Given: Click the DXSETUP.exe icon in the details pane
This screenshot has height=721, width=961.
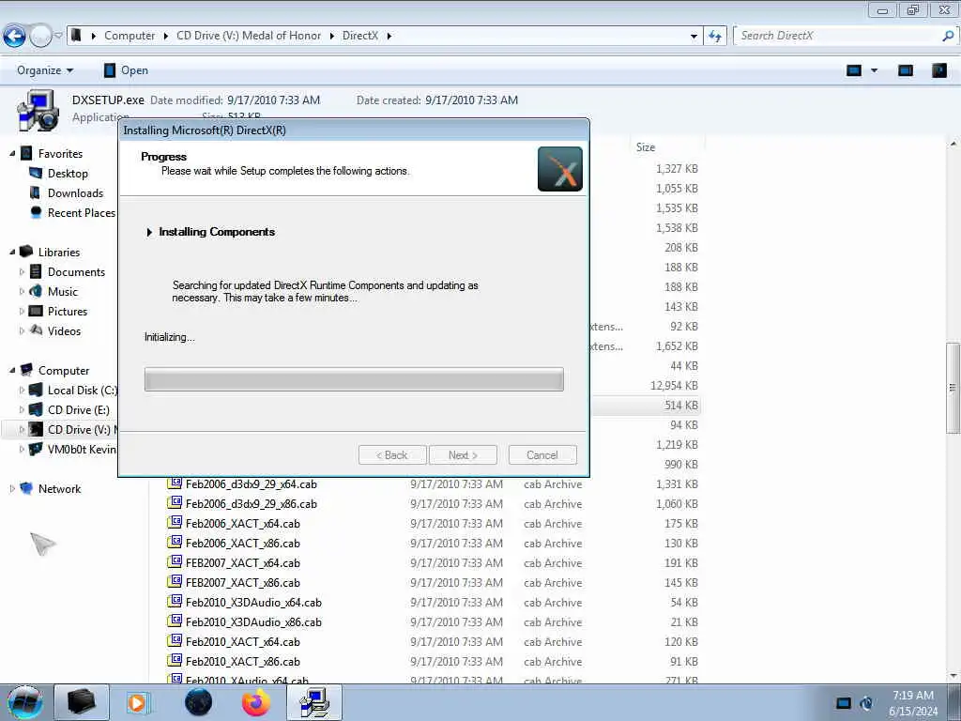Looking at the screenshot, I should pyautogui.click(x=38, y=111).
